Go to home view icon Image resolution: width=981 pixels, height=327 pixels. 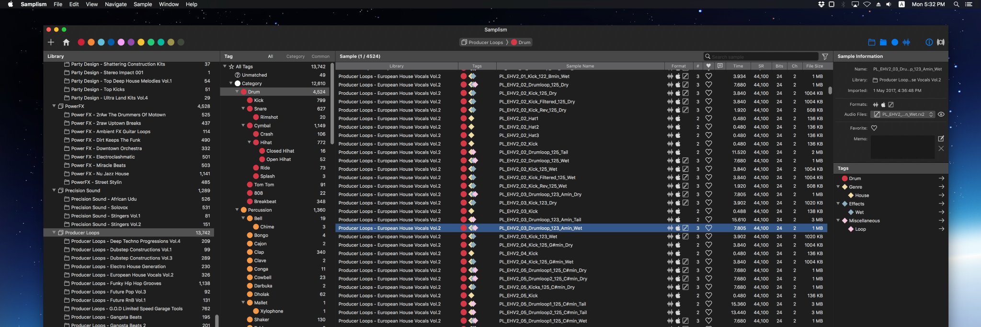tap(66, 42)
